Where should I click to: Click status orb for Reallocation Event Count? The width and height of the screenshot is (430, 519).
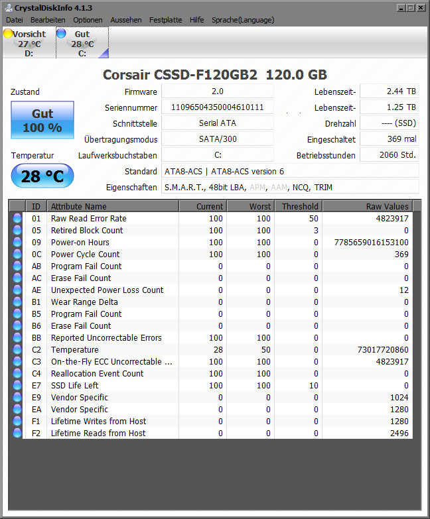click(x=17, y=373)
